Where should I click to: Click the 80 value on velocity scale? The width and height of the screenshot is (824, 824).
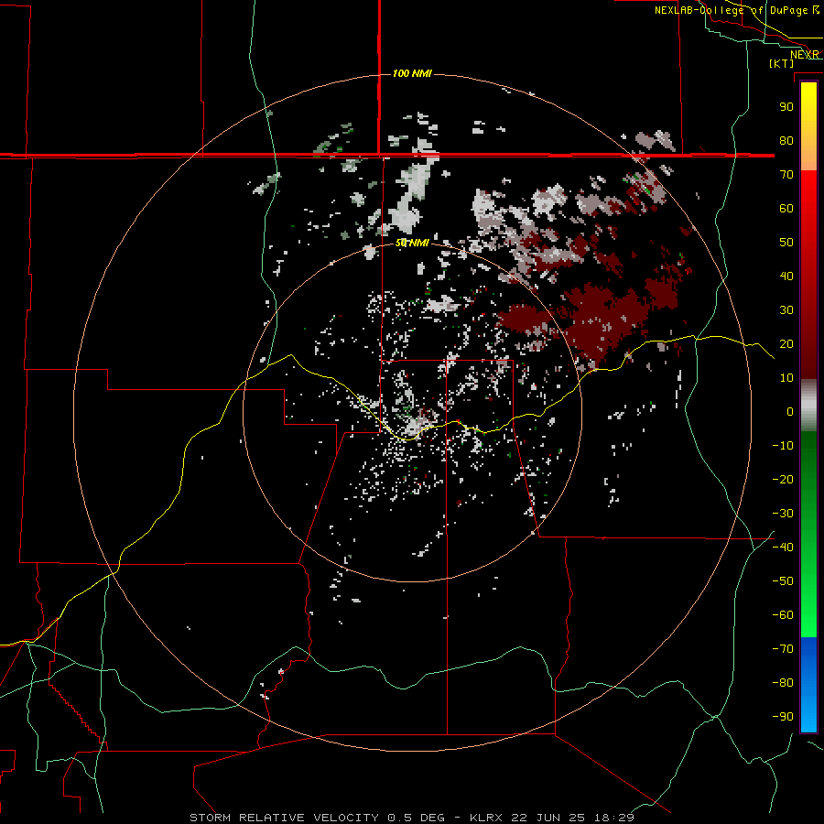click(x=786, y=141)
